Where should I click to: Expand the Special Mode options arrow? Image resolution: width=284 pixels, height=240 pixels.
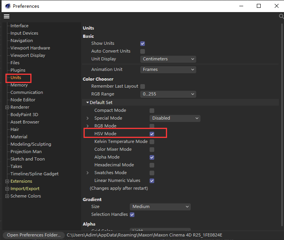tap(87, 118)
